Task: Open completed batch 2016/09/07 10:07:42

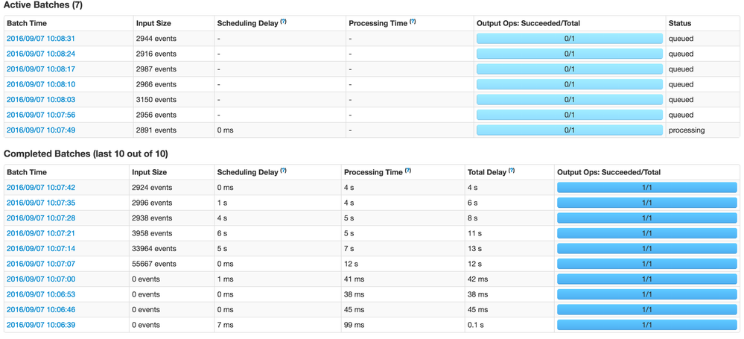Action: click(x=41, y=188)
